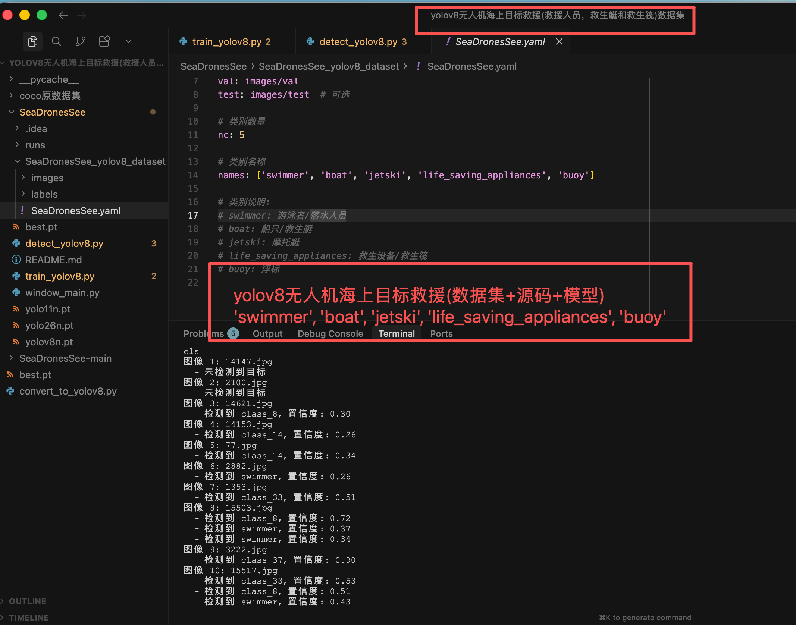Open the Source Control icon
This screenshot has width=796, height=625.
(x=80, y=41)
